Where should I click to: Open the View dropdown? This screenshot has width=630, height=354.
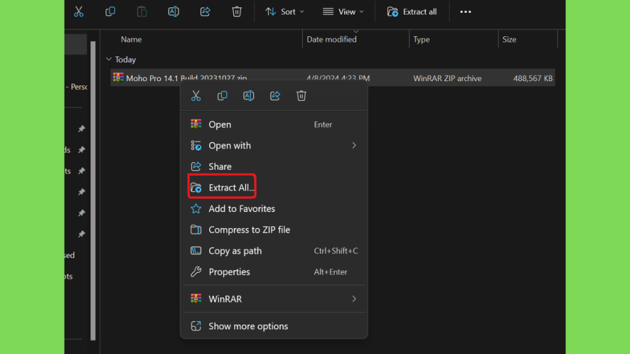[x=343, y=12]
